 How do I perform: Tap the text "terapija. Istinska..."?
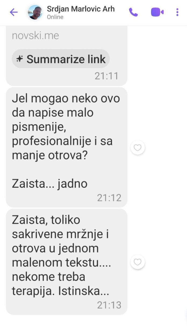(60, 291)
